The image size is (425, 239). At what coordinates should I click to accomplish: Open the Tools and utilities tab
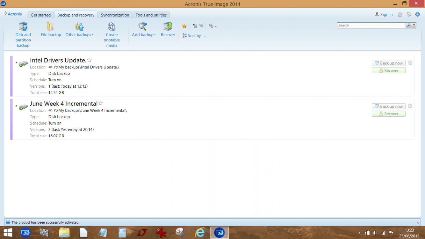(151, 15)
